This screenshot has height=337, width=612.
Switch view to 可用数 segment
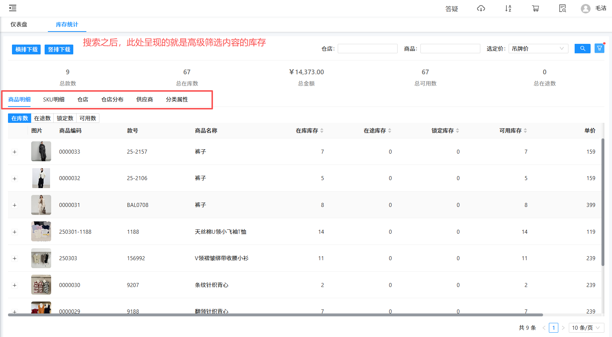(x=88, y=118)
